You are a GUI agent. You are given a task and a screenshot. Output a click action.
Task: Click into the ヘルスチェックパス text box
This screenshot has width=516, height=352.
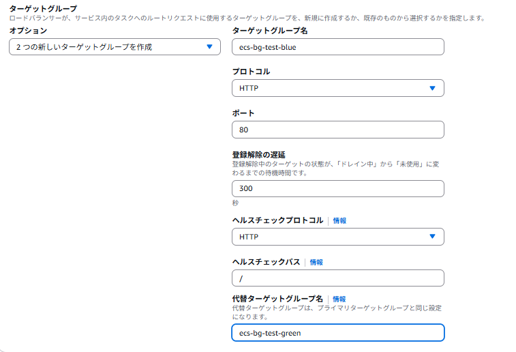click(338, 278)
